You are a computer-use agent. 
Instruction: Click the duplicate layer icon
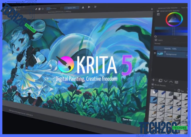160,81
